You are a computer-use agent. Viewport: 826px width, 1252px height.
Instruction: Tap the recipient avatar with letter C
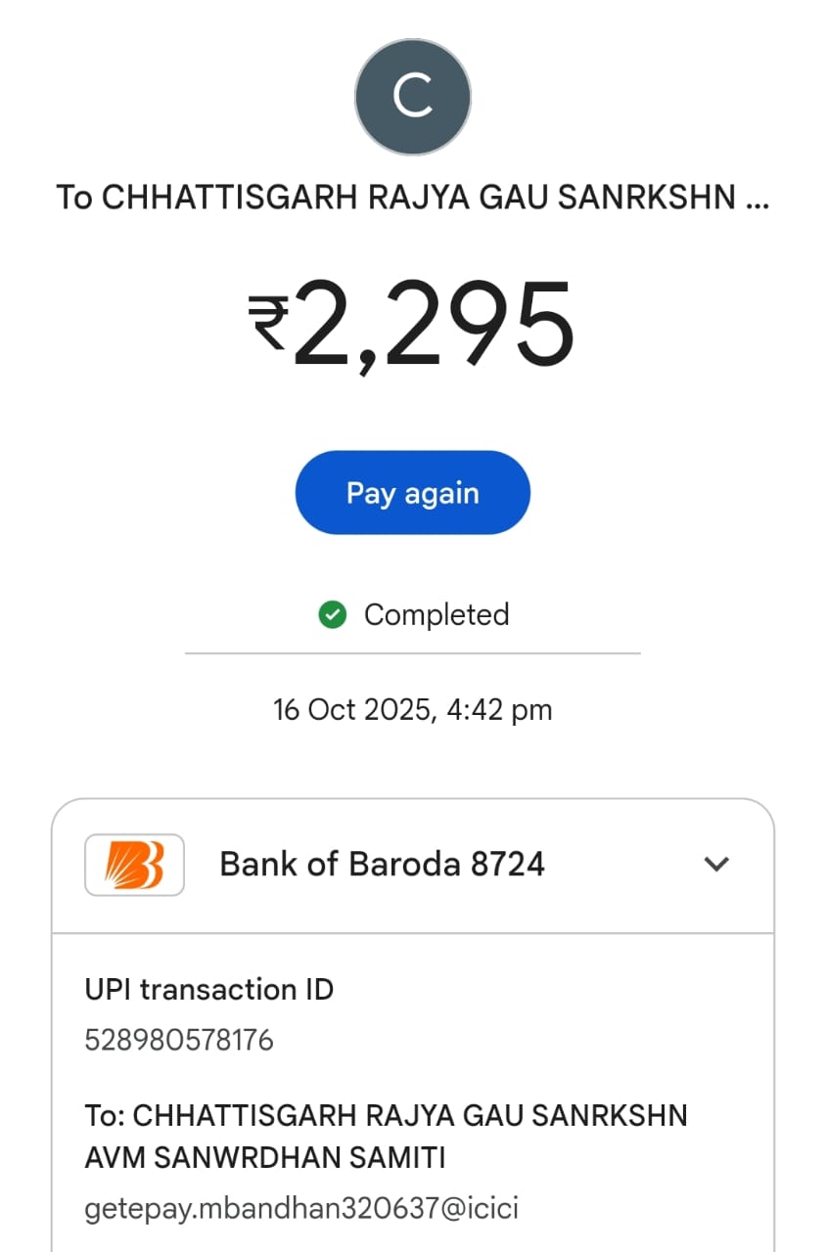click(412, 97)
